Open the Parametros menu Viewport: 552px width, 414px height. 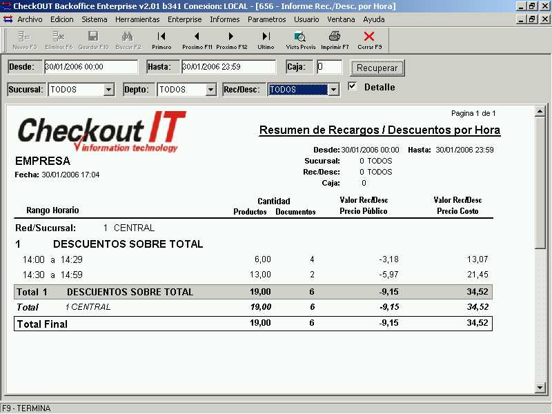(267, 19)
